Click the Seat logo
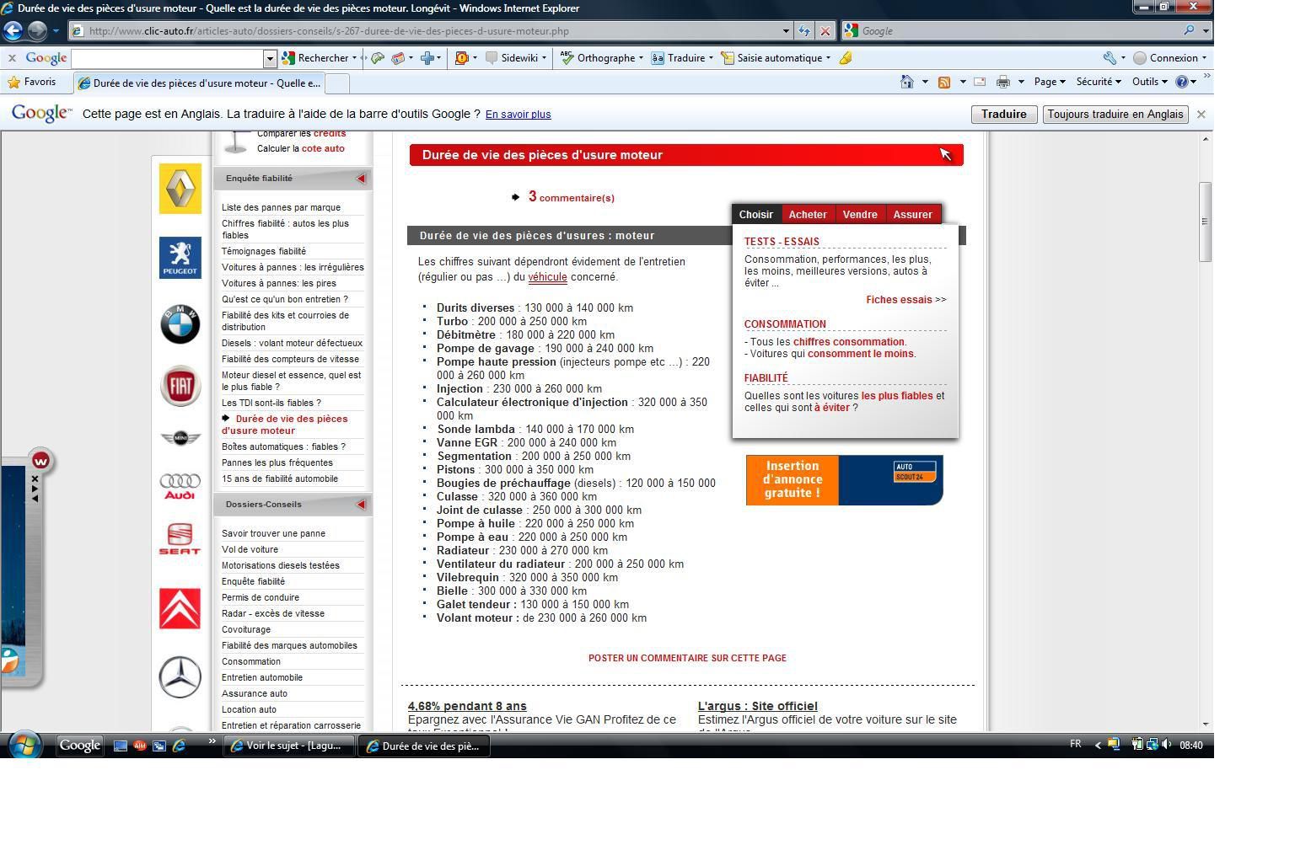Viewport: 1295px width, 866px height. 180,538
